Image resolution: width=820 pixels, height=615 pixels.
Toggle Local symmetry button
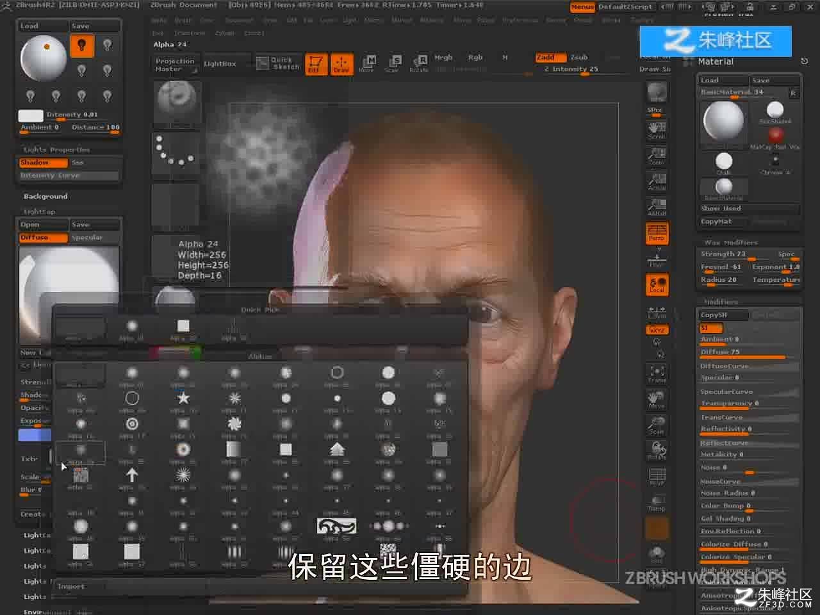pos(657,284)
